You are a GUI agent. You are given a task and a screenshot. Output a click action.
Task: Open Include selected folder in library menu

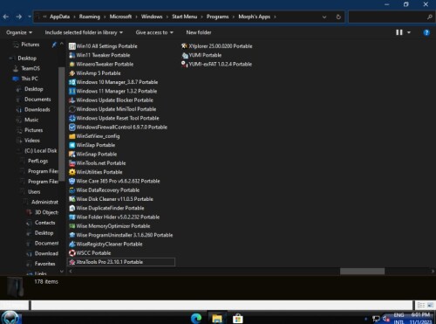pyautogui.click(x=84, y=32)
